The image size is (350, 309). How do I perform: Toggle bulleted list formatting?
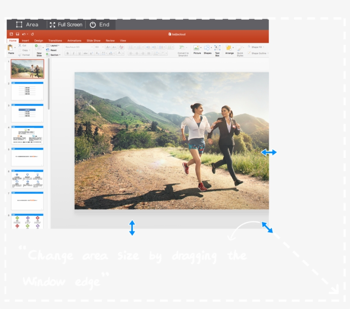(131, 47)
